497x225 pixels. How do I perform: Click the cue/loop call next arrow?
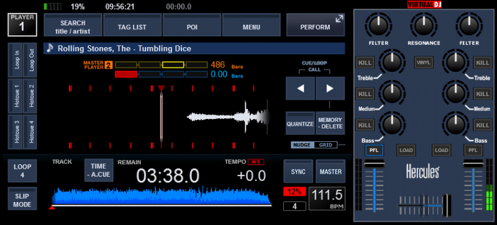coord(330,88)
